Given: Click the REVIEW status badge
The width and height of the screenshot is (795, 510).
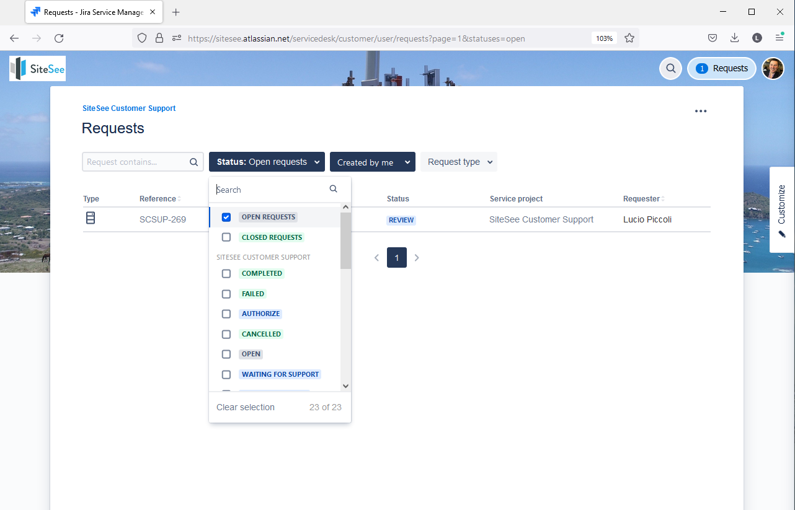Looking at the screenshot, I should tap(401, 220).
